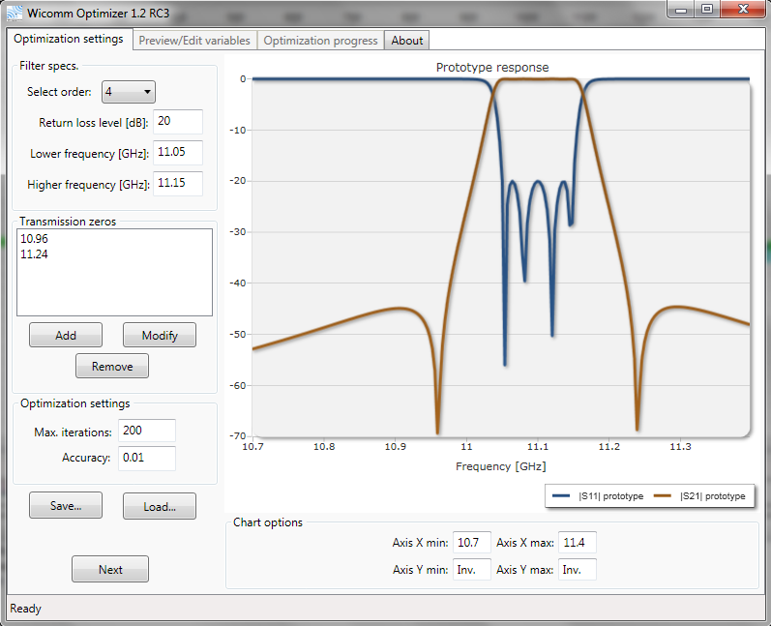Click the Axis X min field
The height and width of the screenshot is (626, 771).
(x=471, y=543)
